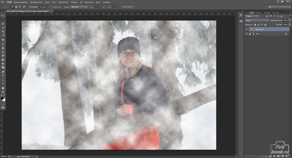The height and width of the screenshot is (158, 292).
Task: Click the Уточн. край button
Action: click(128, 7)
